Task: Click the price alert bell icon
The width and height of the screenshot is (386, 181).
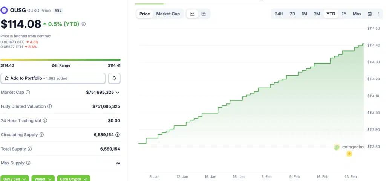Action: 114,78
